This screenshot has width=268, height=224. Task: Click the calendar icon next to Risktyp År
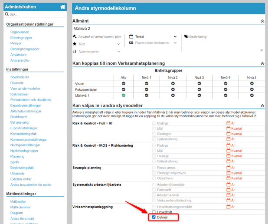(x=229, y=123)
